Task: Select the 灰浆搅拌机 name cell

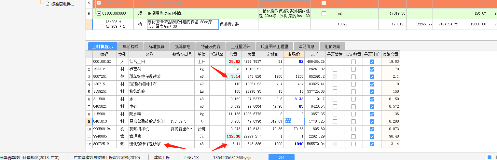Action: point(149,129)
